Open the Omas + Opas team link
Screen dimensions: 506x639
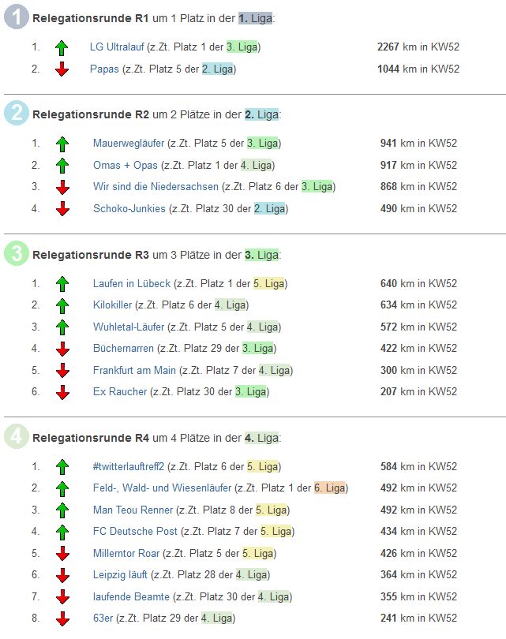click(x=125, y=165)
